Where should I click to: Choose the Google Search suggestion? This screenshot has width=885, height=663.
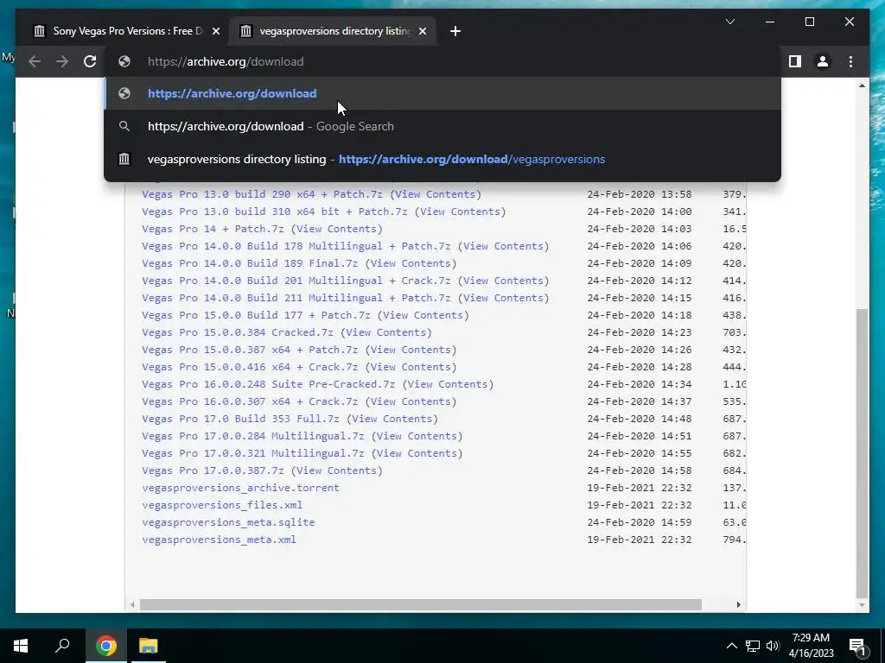[x=442, y=126]
